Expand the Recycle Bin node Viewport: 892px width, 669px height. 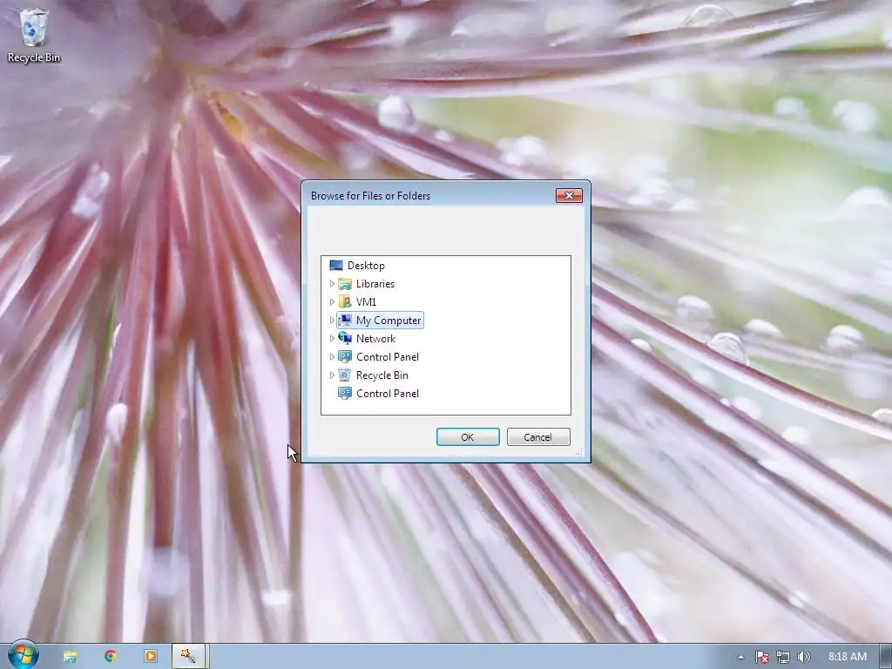click(x=332, y=375)
